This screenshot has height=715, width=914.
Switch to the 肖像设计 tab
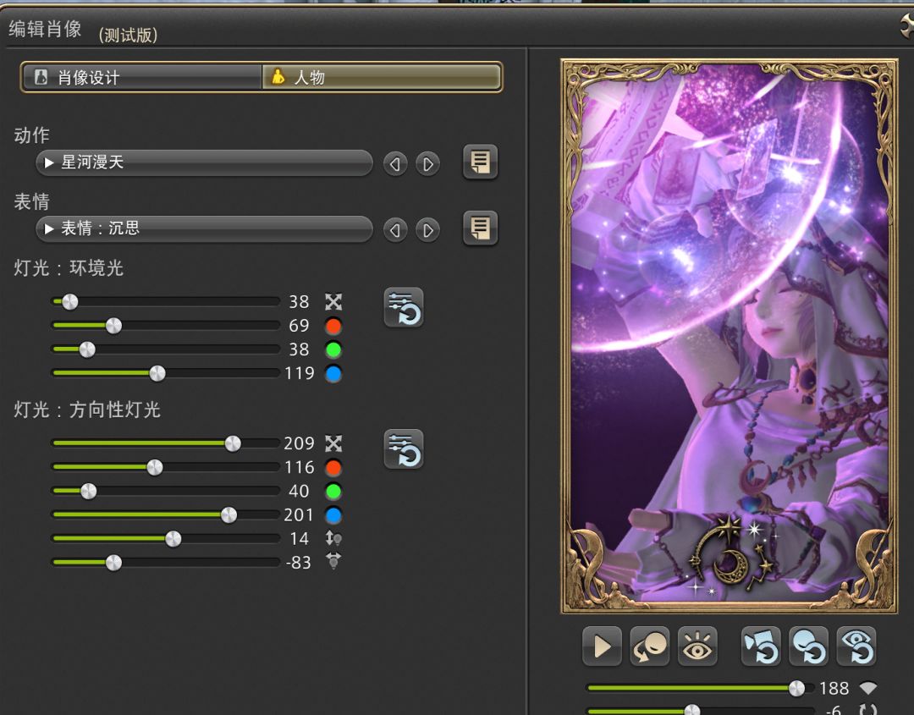click(141, 77)
